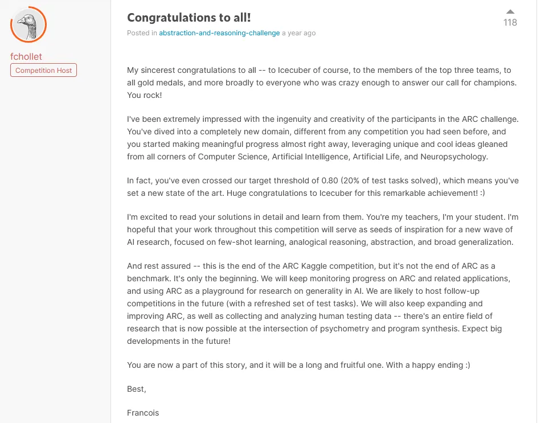Click the 'You rock!' line
The image size is (557, 423).
[x=145, y=95]
